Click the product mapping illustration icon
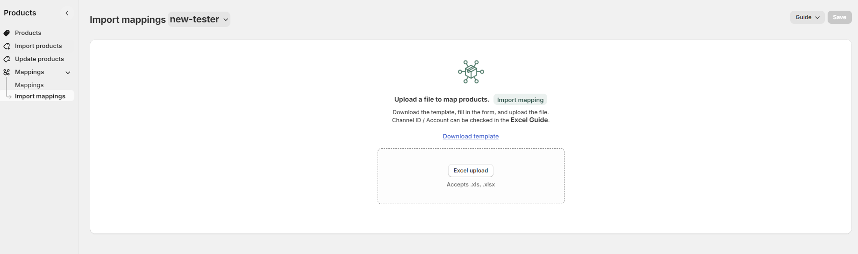 [471, 72]
